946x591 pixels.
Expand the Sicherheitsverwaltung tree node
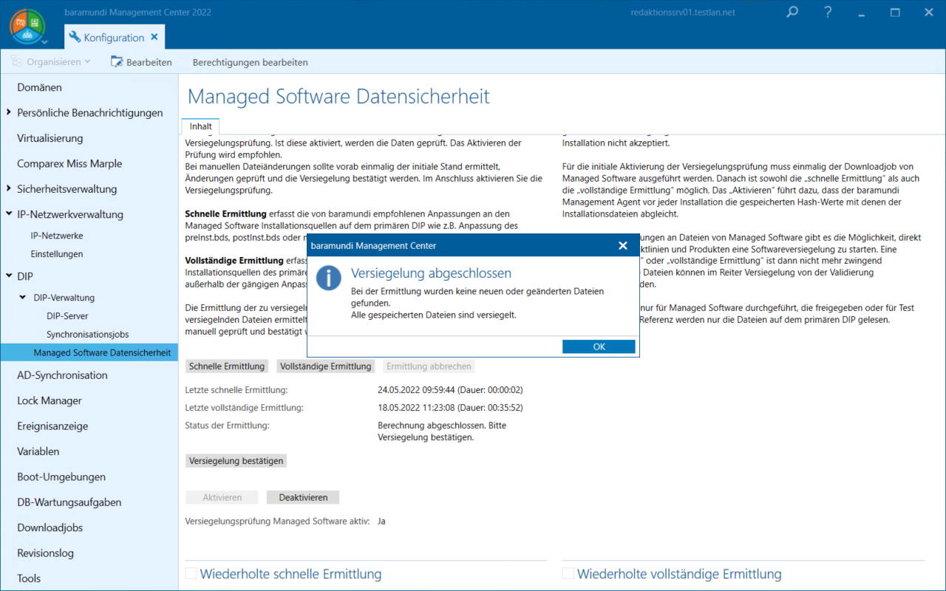pyautogui.click(x=8, y=189)
